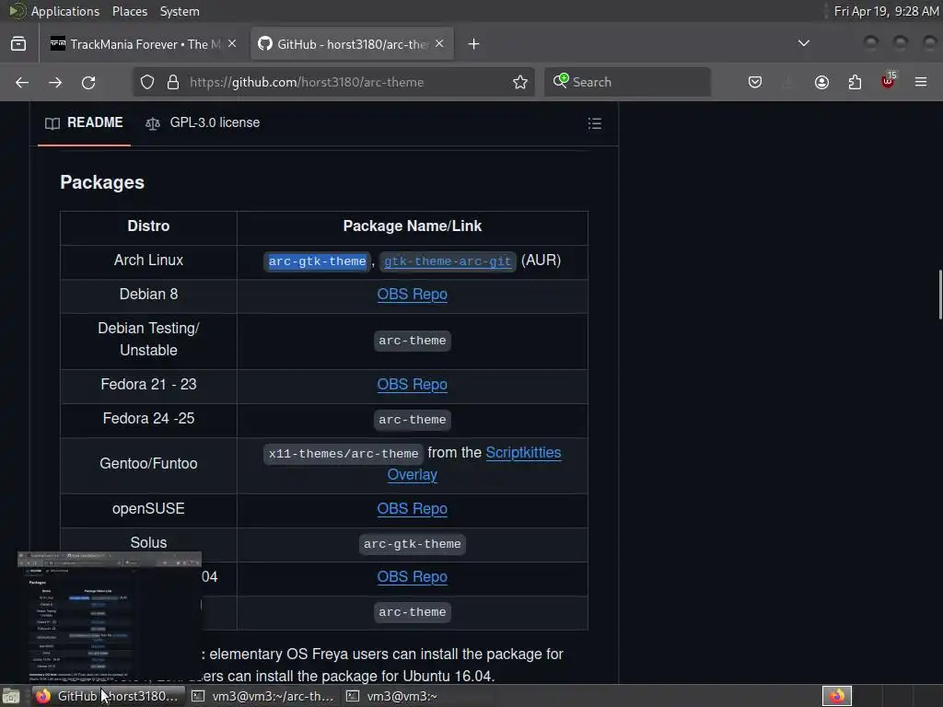Open the clock showing Fri Apr 19
This screenshot has width=943, height=707.
pyautogui.click(x=886, y=11)
